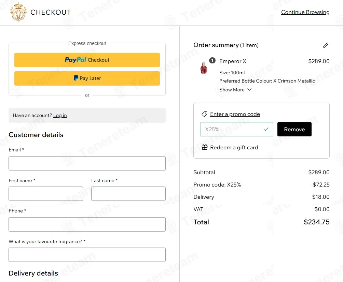Open the Log in link
The height and width of the screenshot is (282, 343).
[60, 115]
